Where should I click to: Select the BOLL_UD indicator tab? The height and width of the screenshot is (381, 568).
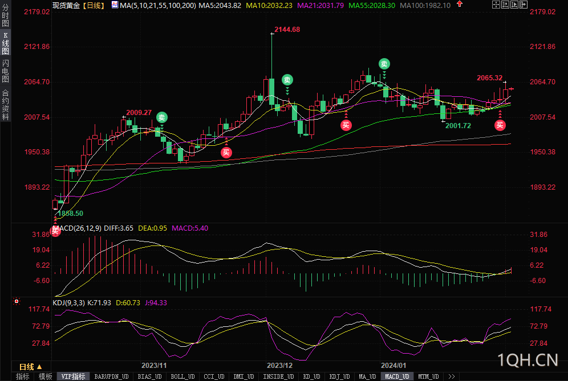click(182, 376)
